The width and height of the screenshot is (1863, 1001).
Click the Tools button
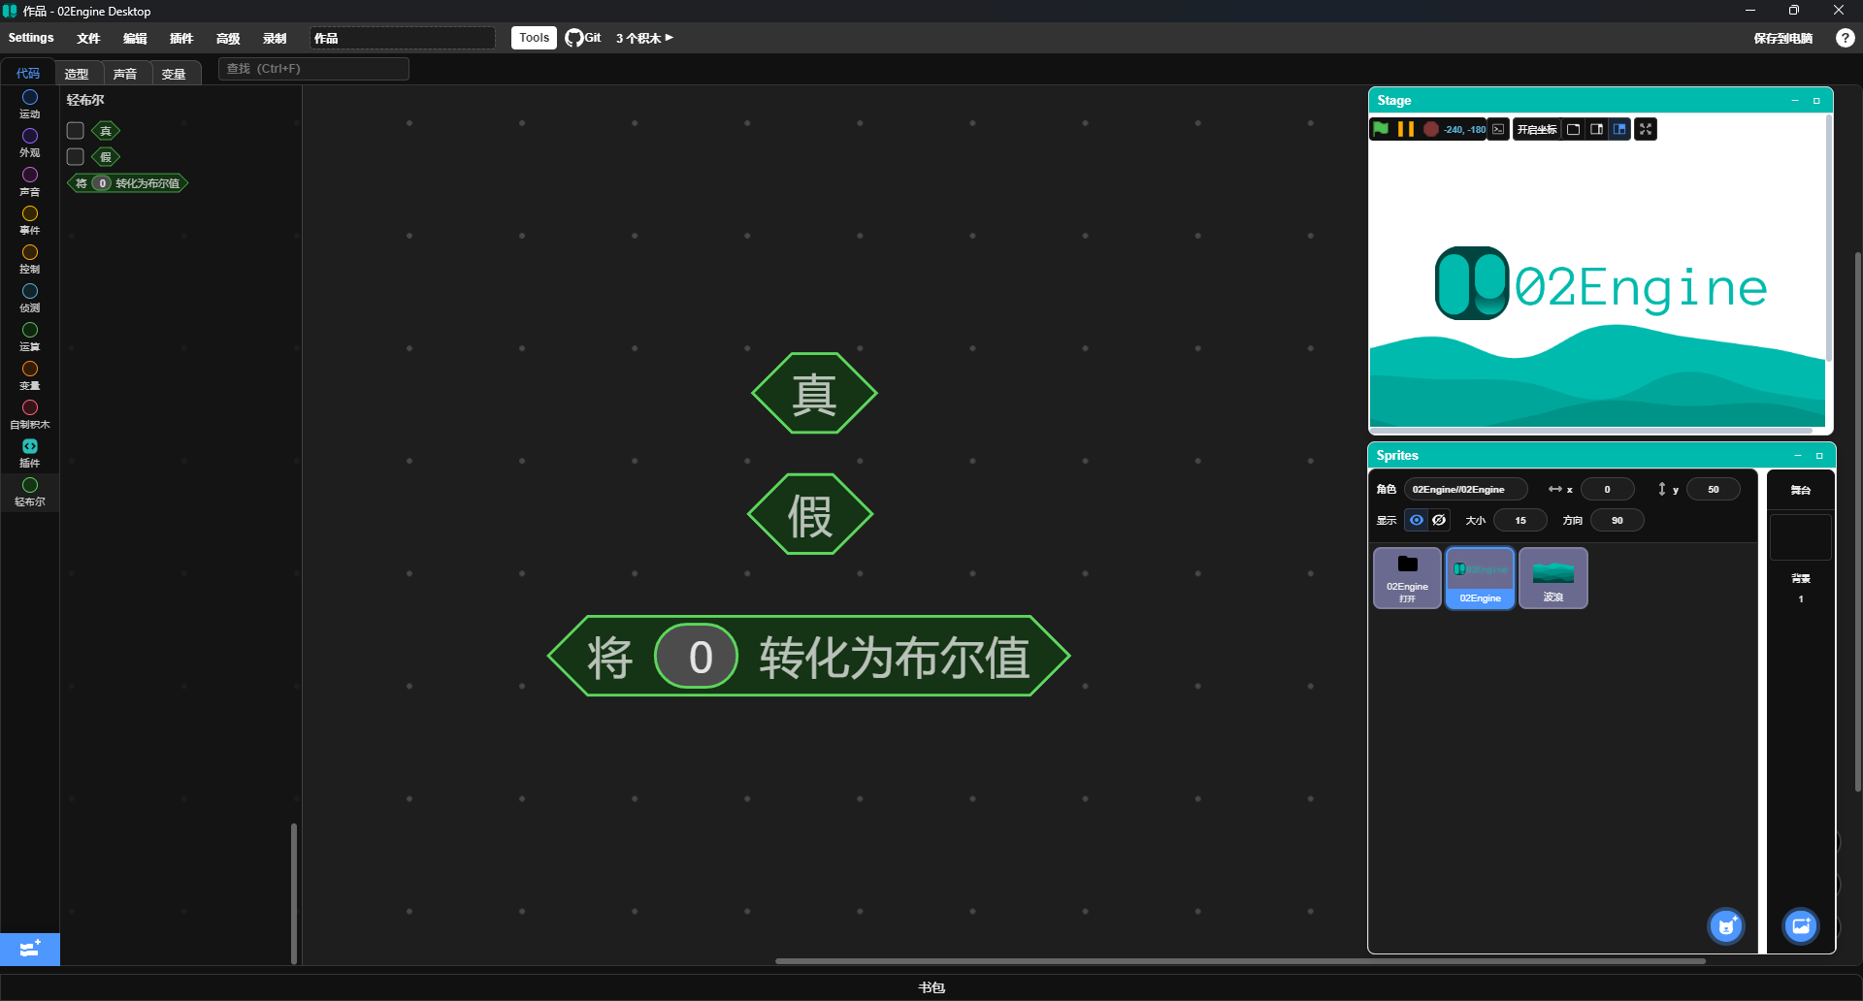534,38
